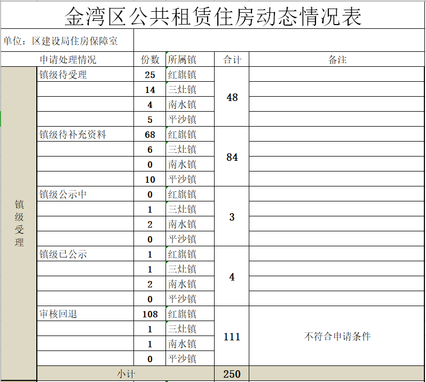Screen dimensions: 426x382
Task: Select the 不符合申请条件 remark cell
Action: tap(337, 337)
